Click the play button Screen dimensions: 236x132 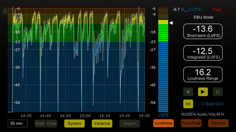click(x=203, y=92)
